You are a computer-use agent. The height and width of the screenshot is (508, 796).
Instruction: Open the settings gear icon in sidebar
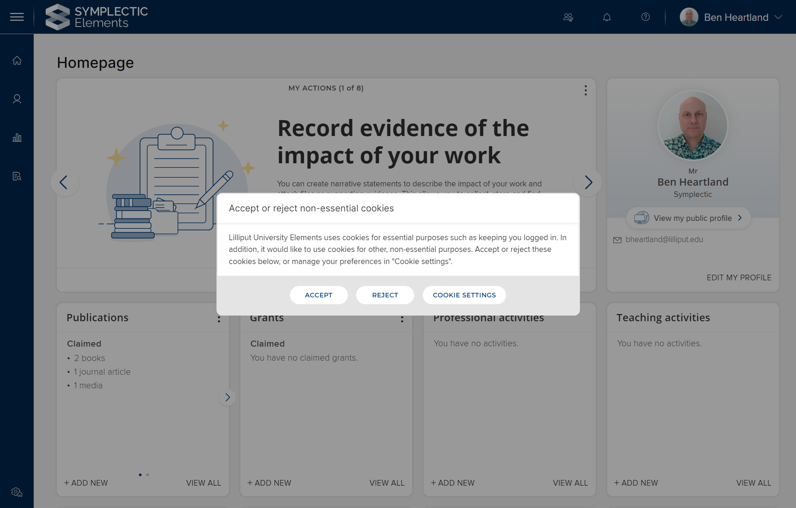(17, 492)
